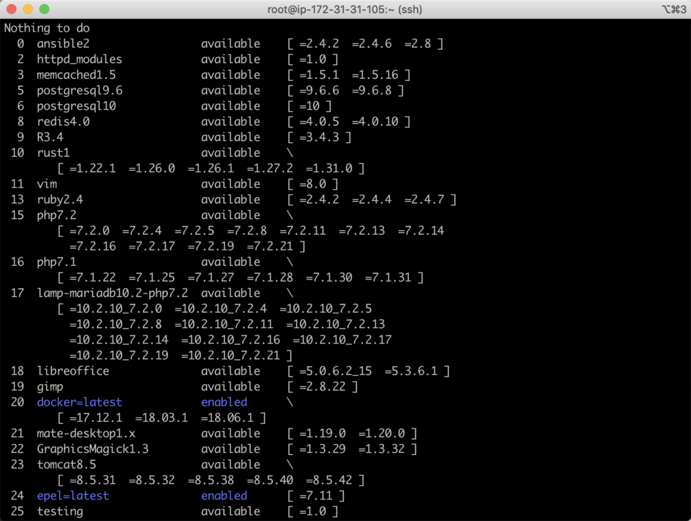This screenshot has height=521, width=691.
Task: Click the 'rust1' package name
Action: 53,153
